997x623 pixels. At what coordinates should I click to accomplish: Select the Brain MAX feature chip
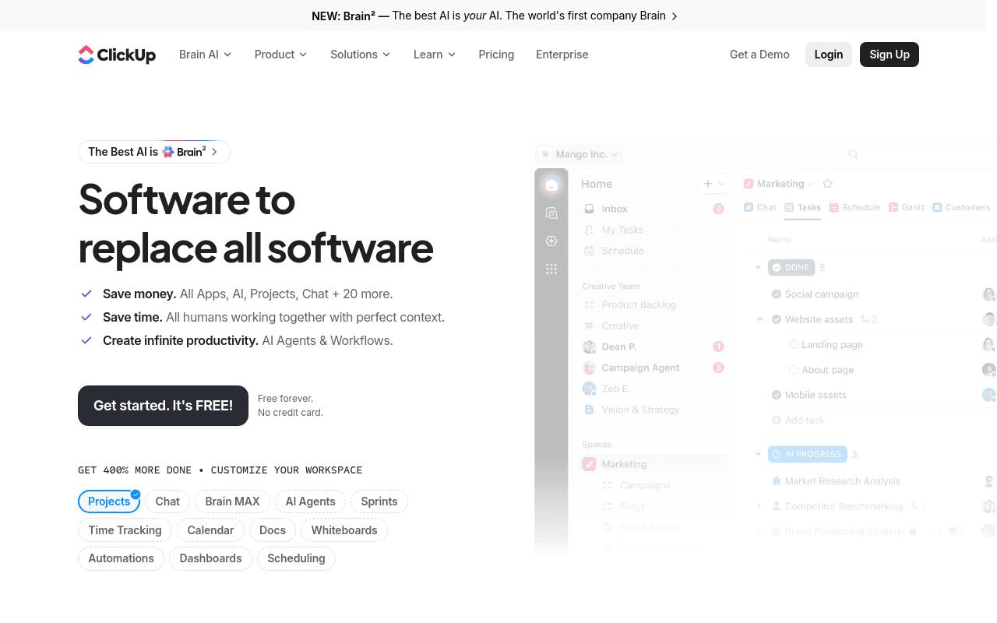point(232,502)
